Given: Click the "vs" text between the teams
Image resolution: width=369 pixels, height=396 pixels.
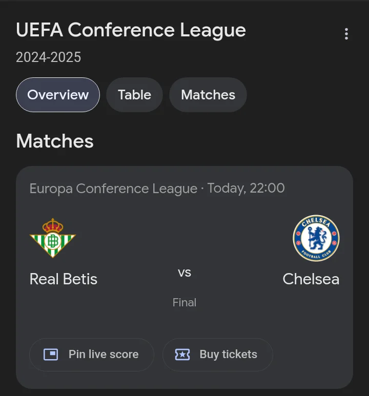Looking at the screenshot, I should pos(184,273).
